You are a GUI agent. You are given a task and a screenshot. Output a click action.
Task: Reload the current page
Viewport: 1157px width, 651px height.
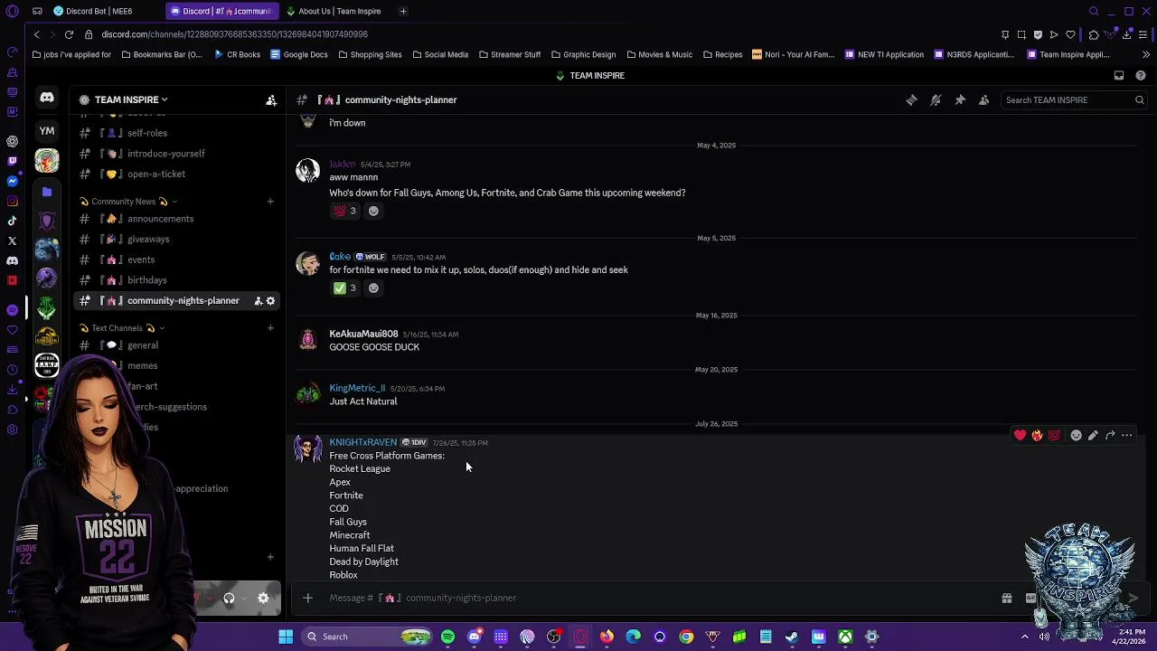(x=69, y=34)
